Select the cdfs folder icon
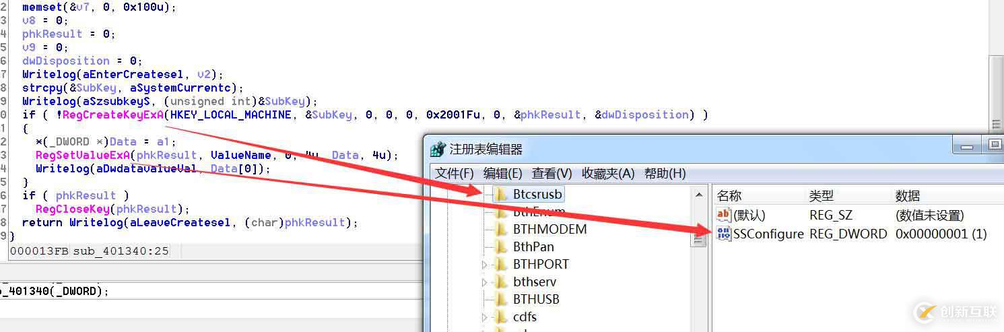The height and width of the screenshot is (332, 1004). (500, 317)
